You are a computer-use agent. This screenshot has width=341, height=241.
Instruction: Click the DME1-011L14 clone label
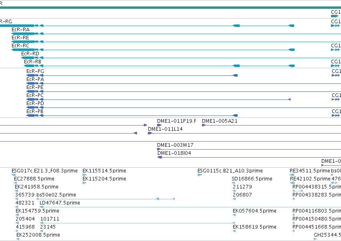[x=165, y=129]
